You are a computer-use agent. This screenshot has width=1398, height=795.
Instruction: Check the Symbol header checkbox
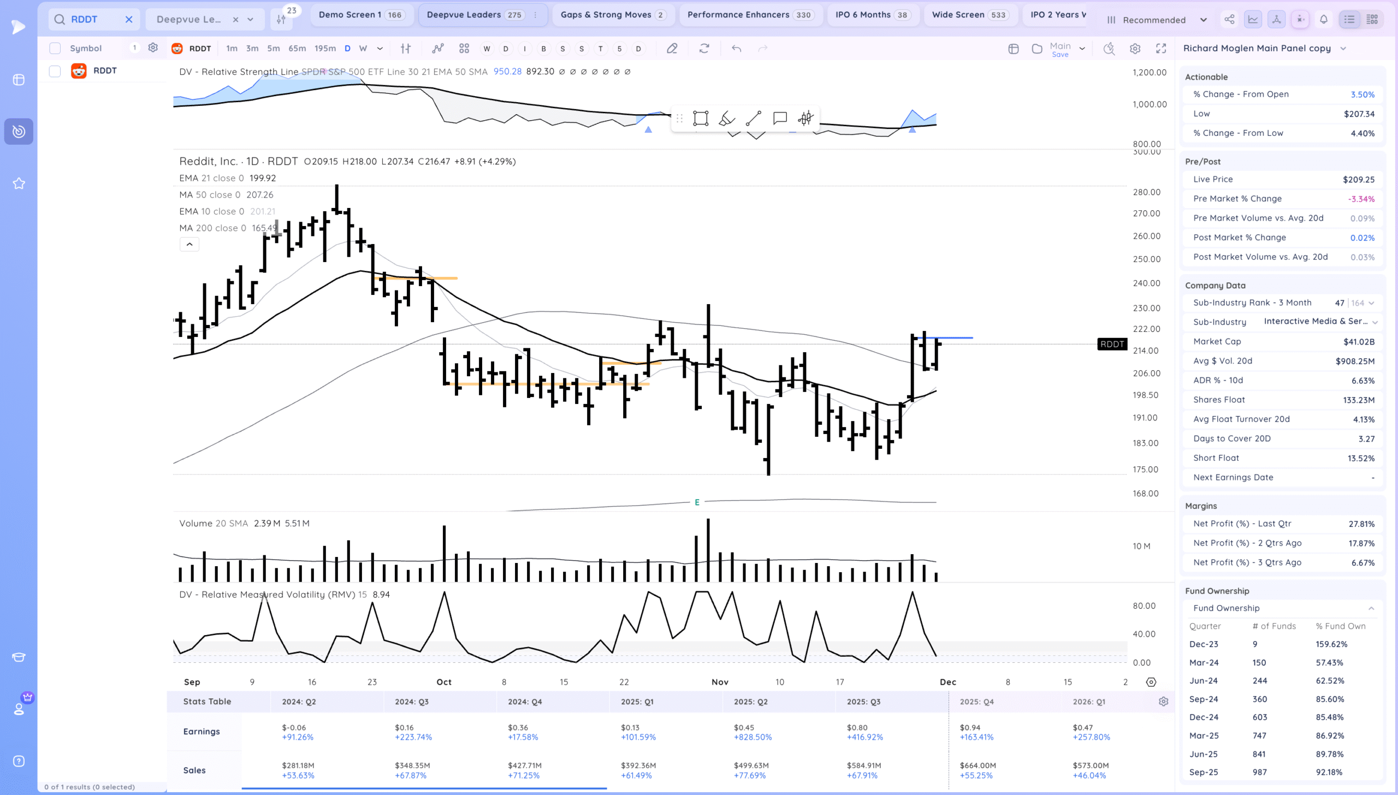point(55,48)
